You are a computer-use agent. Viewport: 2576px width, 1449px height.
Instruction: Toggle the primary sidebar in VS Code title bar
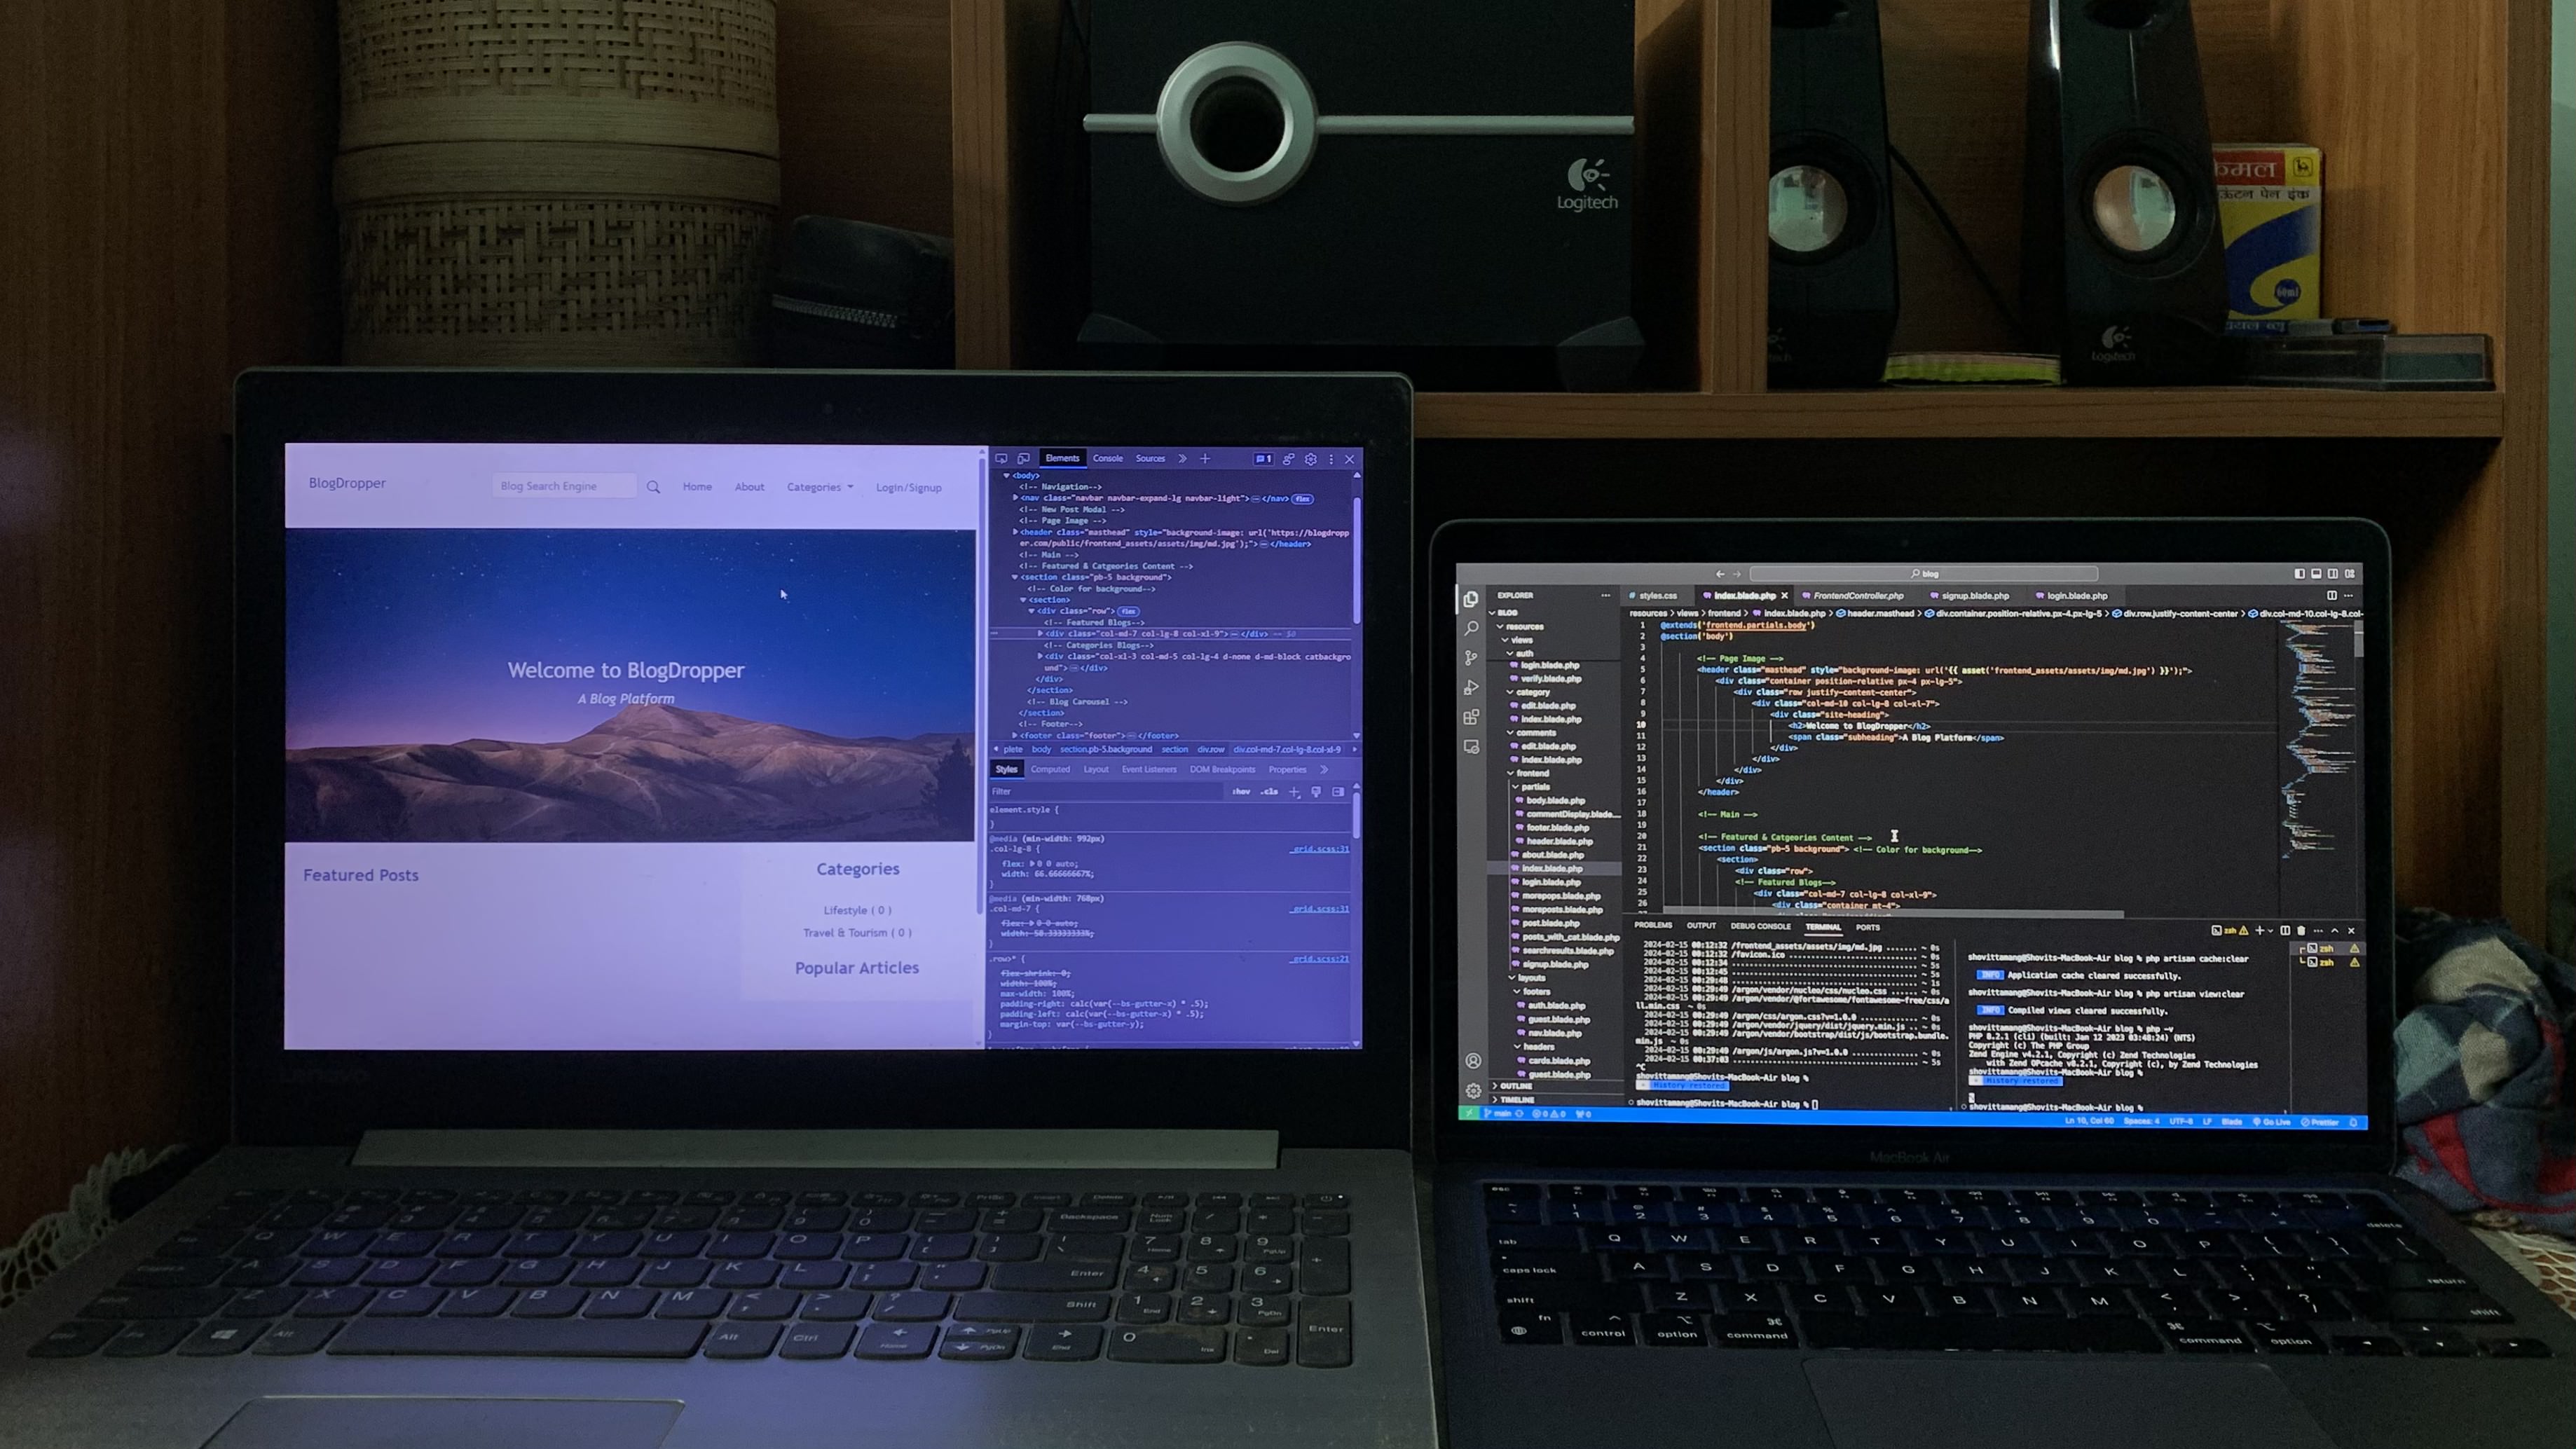pyautogui.click(x=2299, y=574)
